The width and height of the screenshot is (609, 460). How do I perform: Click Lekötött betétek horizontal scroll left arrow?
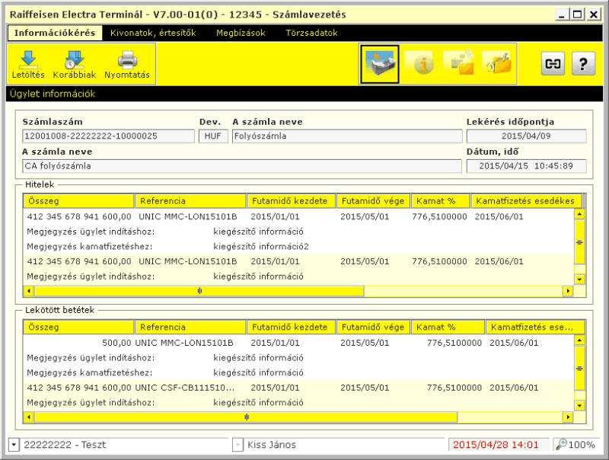[29, 417]
